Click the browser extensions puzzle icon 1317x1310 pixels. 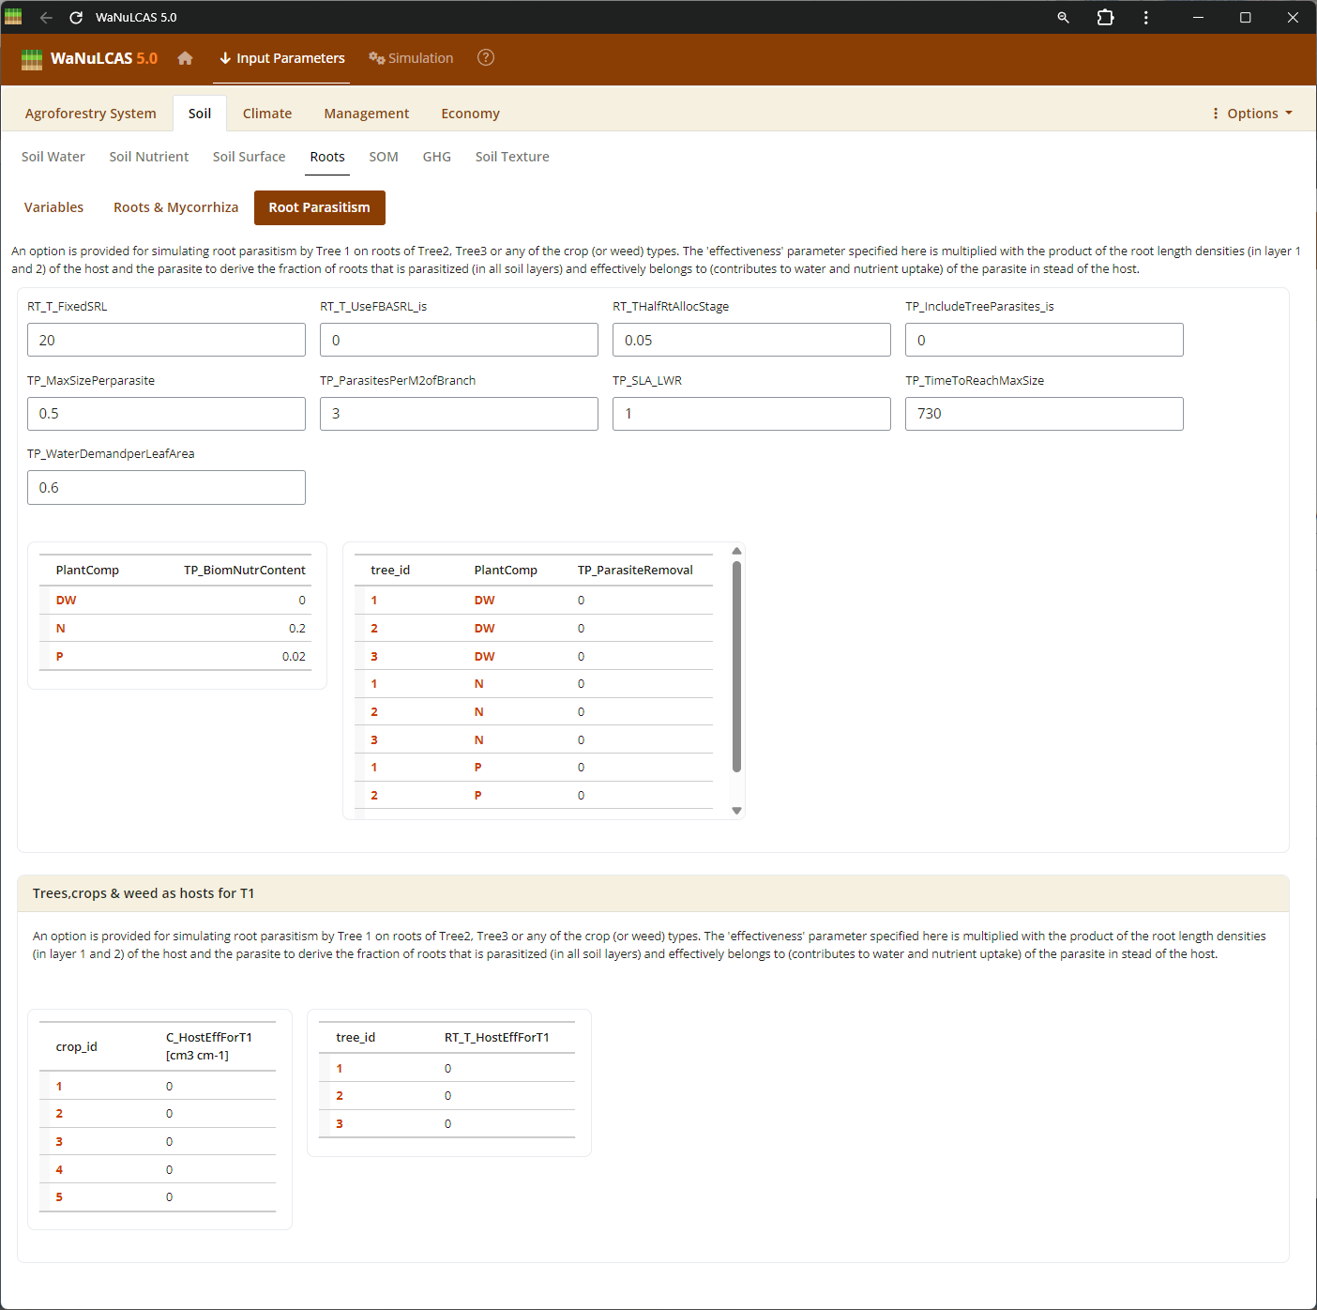coord(1105,18)
